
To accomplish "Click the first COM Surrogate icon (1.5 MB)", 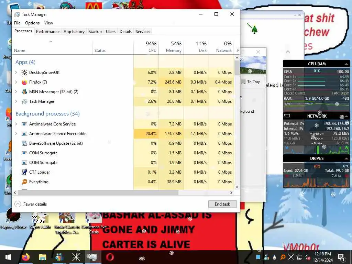I will point(24,153).
